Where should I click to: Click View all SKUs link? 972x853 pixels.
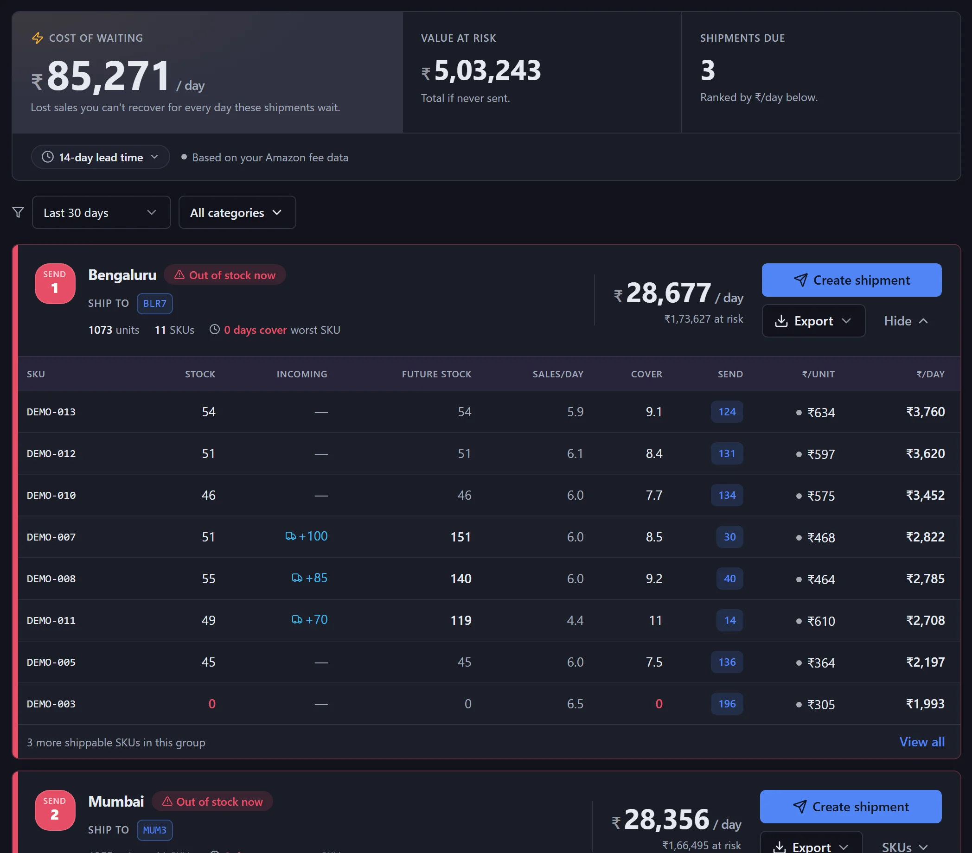(921, 742)
